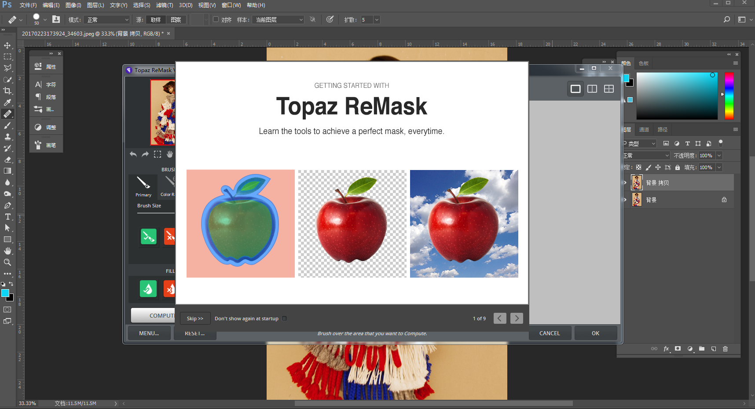Viewport: 755px width, 409px height.
Task: Select the Crop tool
Action: pos(7,91)
